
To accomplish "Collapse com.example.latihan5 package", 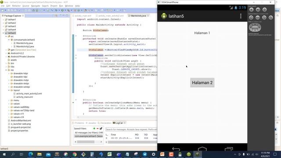I will 9,40.
